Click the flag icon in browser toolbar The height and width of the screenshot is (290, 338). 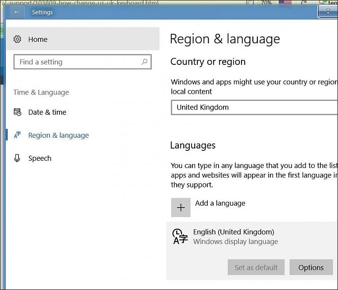tap(285, 2)
